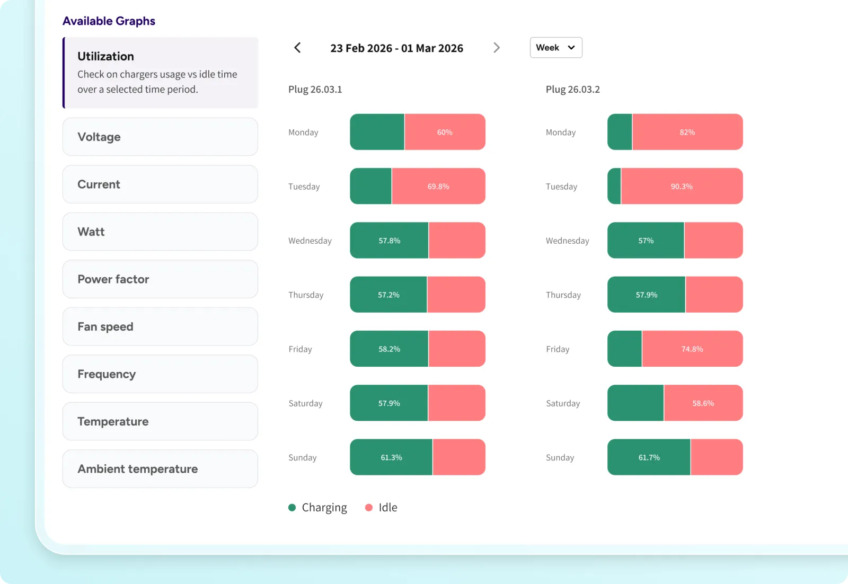The height and width of the screenshot is (584, 848).
Task: Open the Fan speed graph
Action: coord(160,326)
